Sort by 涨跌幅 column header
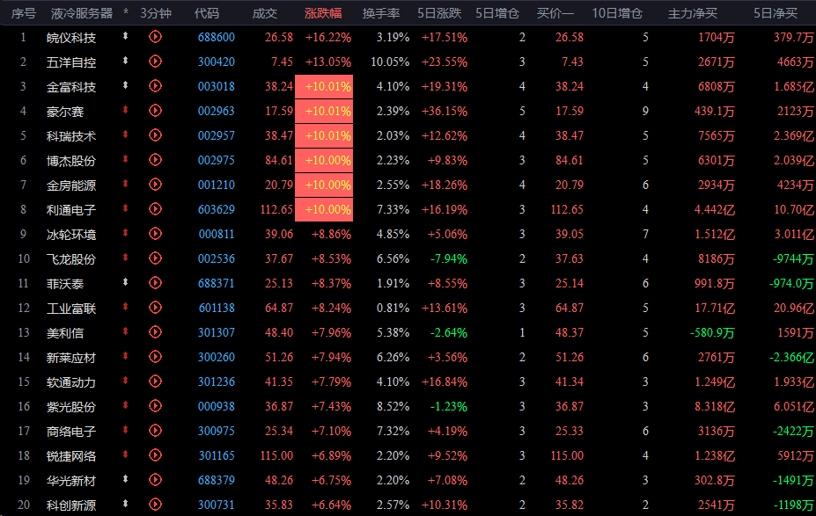The width and height of the screenshot is (816, 516). click(323, 13)
